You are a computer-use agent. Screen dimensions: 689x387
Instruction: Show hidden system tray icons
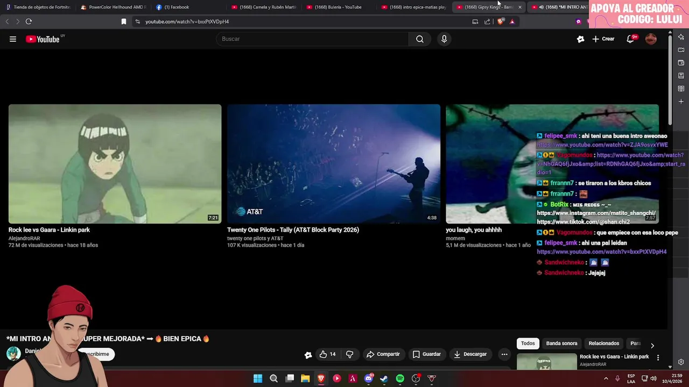[606, 378]
